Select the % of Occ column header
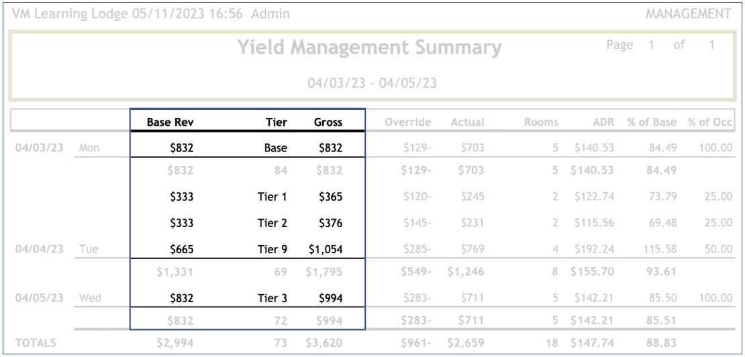This screenshot has width=745, height=357. pos(710,123)
